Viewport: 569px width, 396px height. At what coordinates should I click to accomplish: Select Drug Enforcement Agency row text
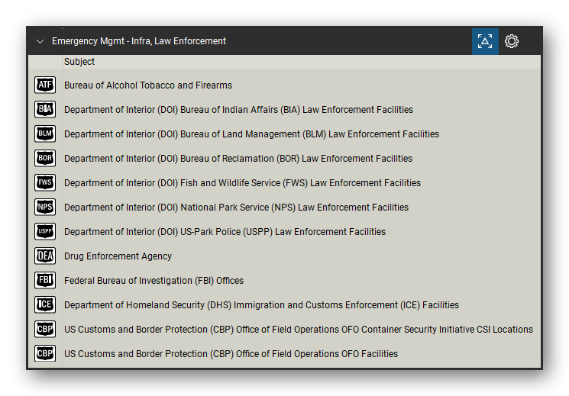point(118,256)
